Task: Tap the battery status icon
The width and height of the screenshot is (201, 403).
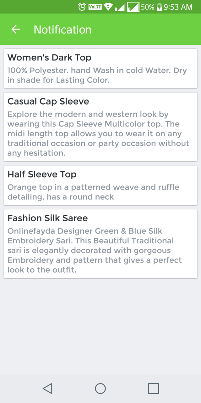Action: 159,7
